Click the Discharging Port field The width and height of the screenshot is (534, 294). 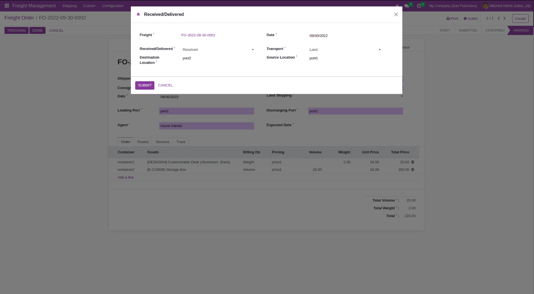pos(355,111)
